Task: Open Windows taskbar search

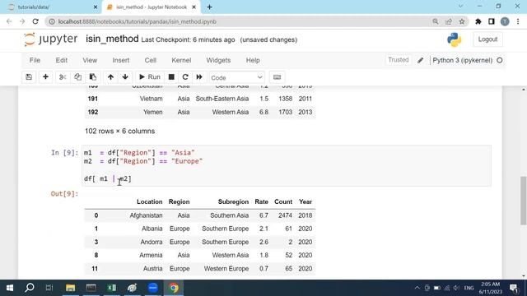Action: tap(30, 288)
